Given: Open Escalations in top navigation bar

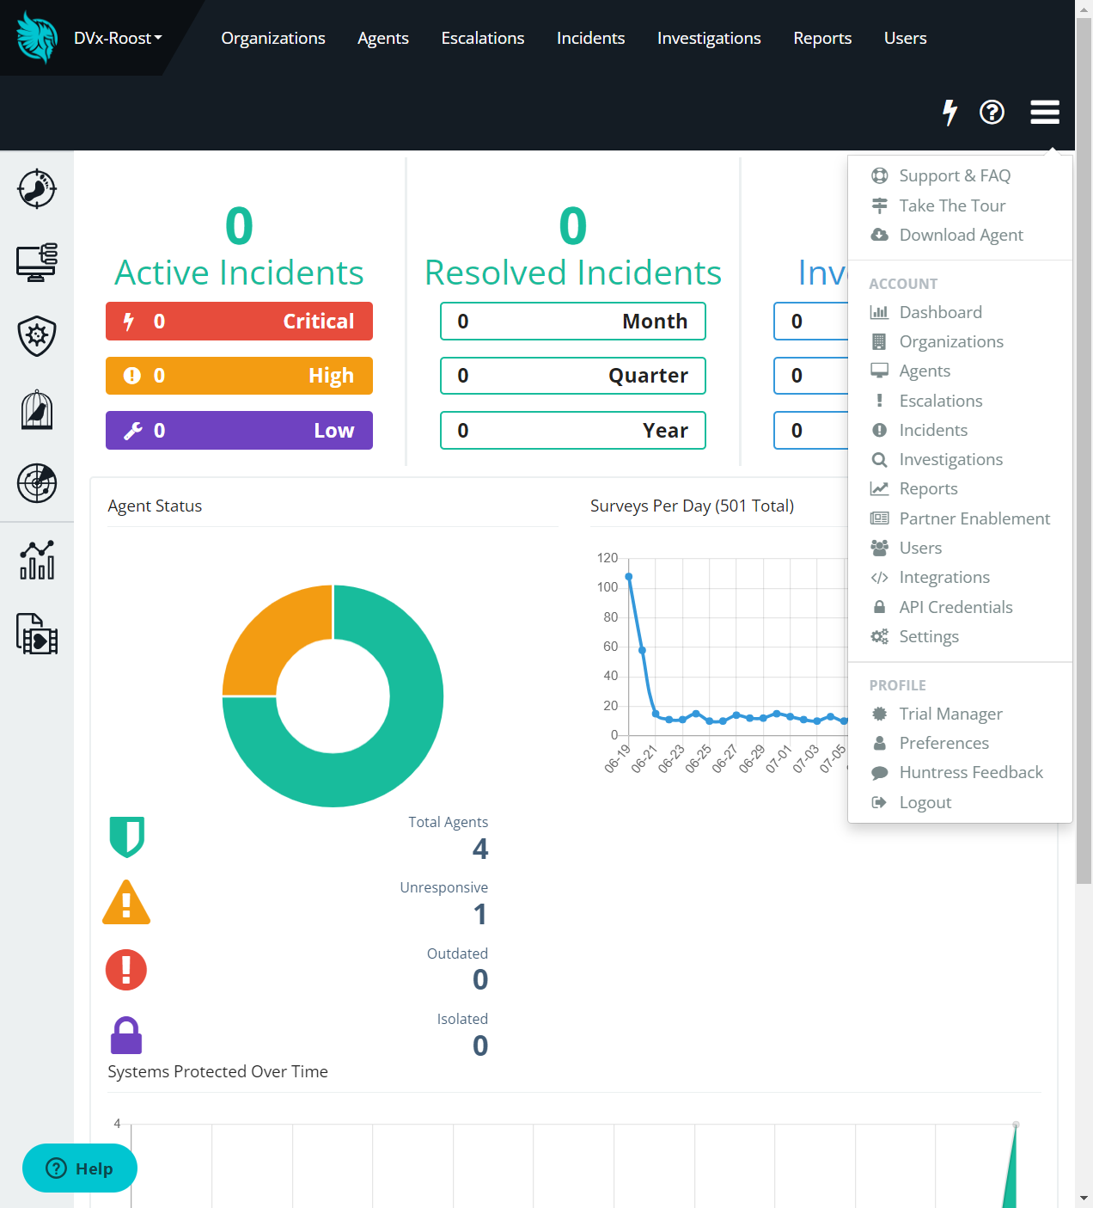Looking at the screenshot, I should tap(483, 38).
